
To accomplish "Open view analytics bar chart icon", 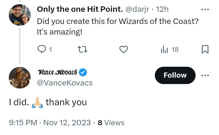I will [164, 49].
